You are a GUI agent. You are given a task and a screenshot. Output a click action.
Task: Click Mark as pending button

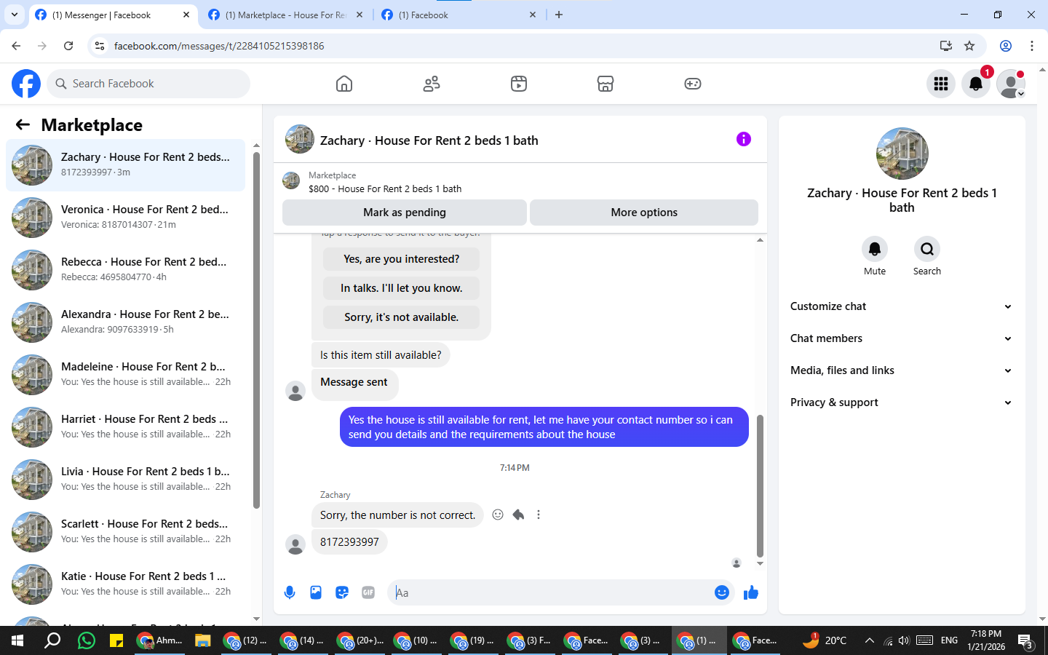405,213
